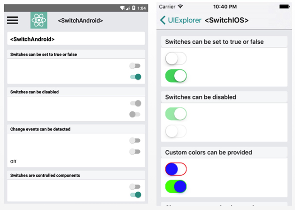Tap the Android battery status icon
295x210 pixels.
134,8
